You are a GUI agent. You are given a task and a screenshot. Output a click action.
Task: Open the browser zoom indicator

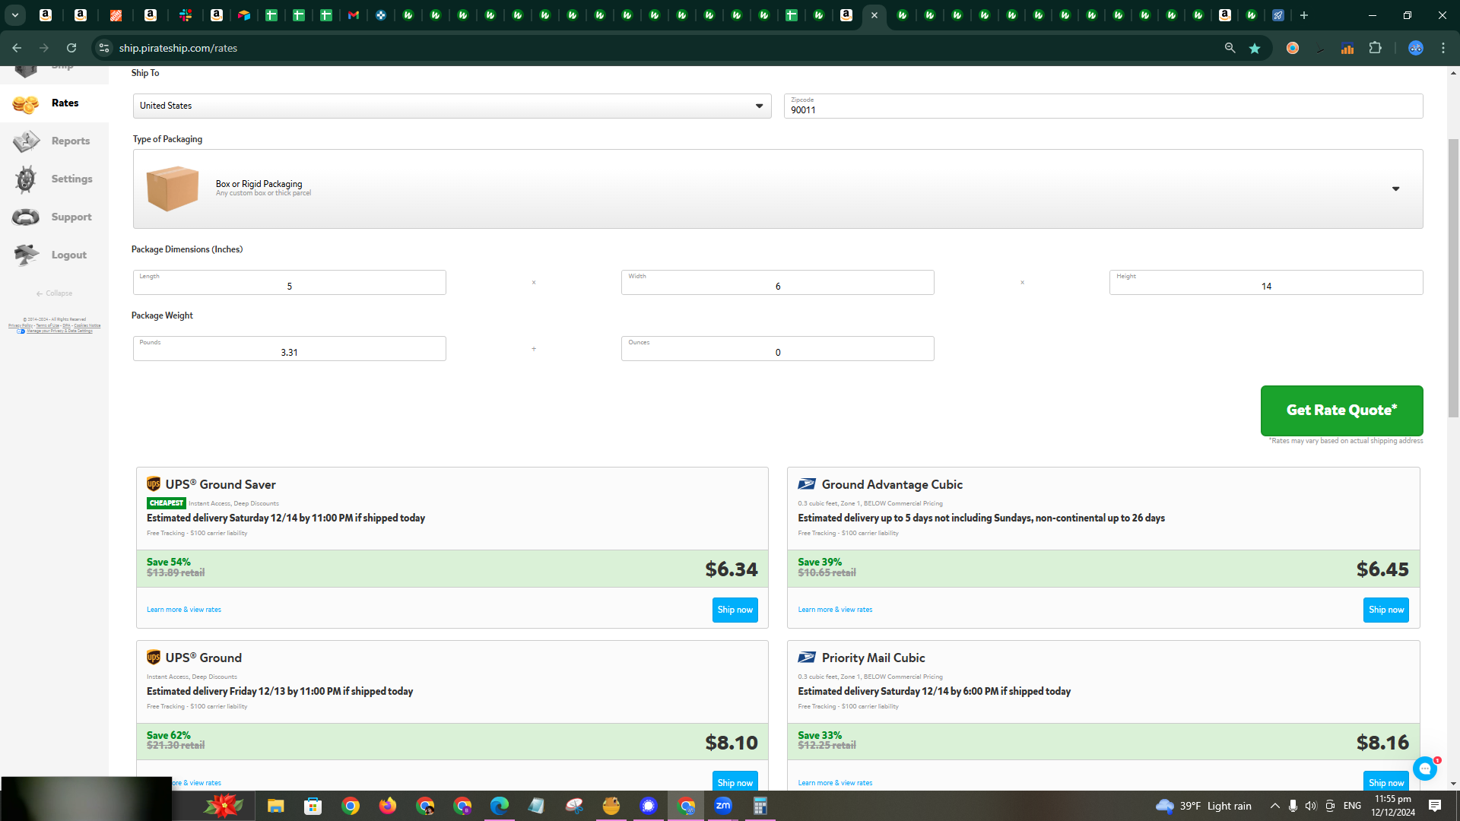[1230, 48]
